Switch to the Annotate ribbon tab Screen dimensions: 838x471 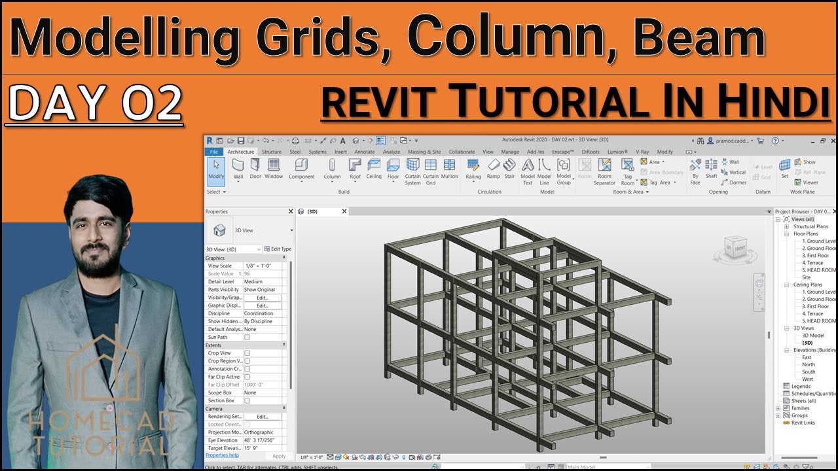(365, 152)
